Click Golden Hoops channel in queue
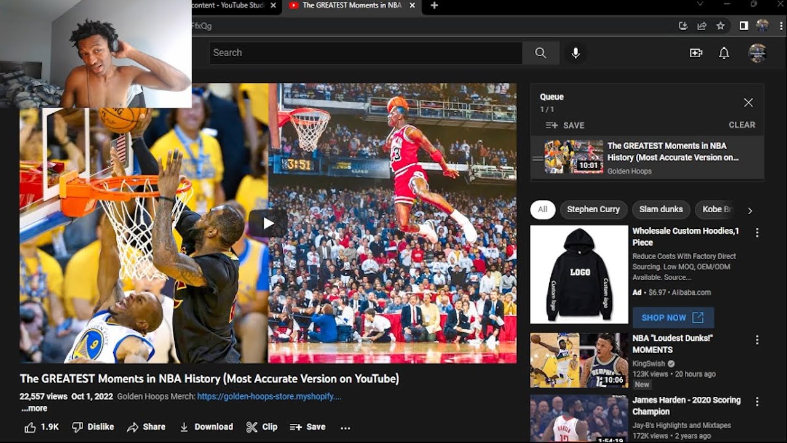The image size is (787, 443). (630, 171)
